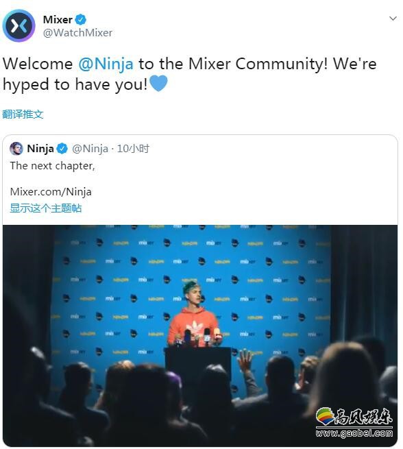Screen dimensions: 403x449
Task: Click the verified badge beside Ninja
Action: point(62,149)
